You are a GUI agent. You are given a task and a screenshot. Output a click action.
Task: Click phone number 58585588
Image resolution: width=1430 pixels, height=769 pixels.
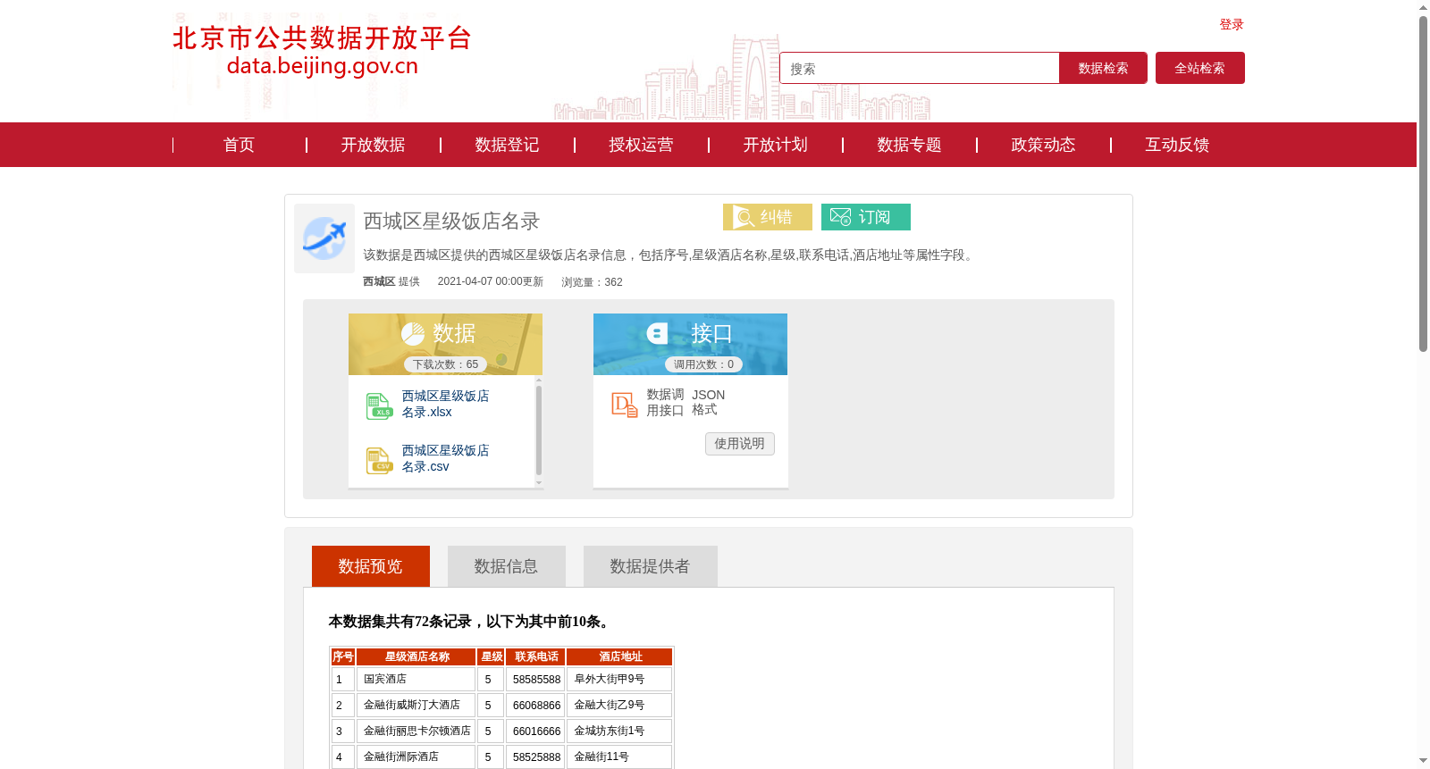tap(536, 680)
